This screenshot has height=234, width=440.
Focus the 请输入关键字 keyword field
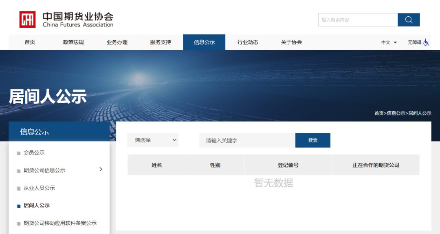point(247,140)
